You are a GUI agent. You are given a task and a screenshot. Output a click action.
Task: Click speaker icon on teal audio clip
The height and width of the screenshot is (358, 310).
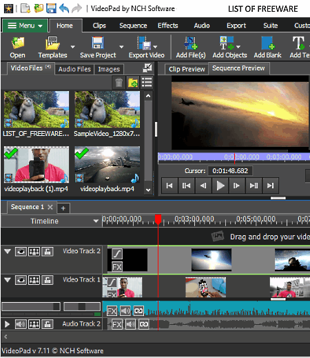[x=125, y=311]
